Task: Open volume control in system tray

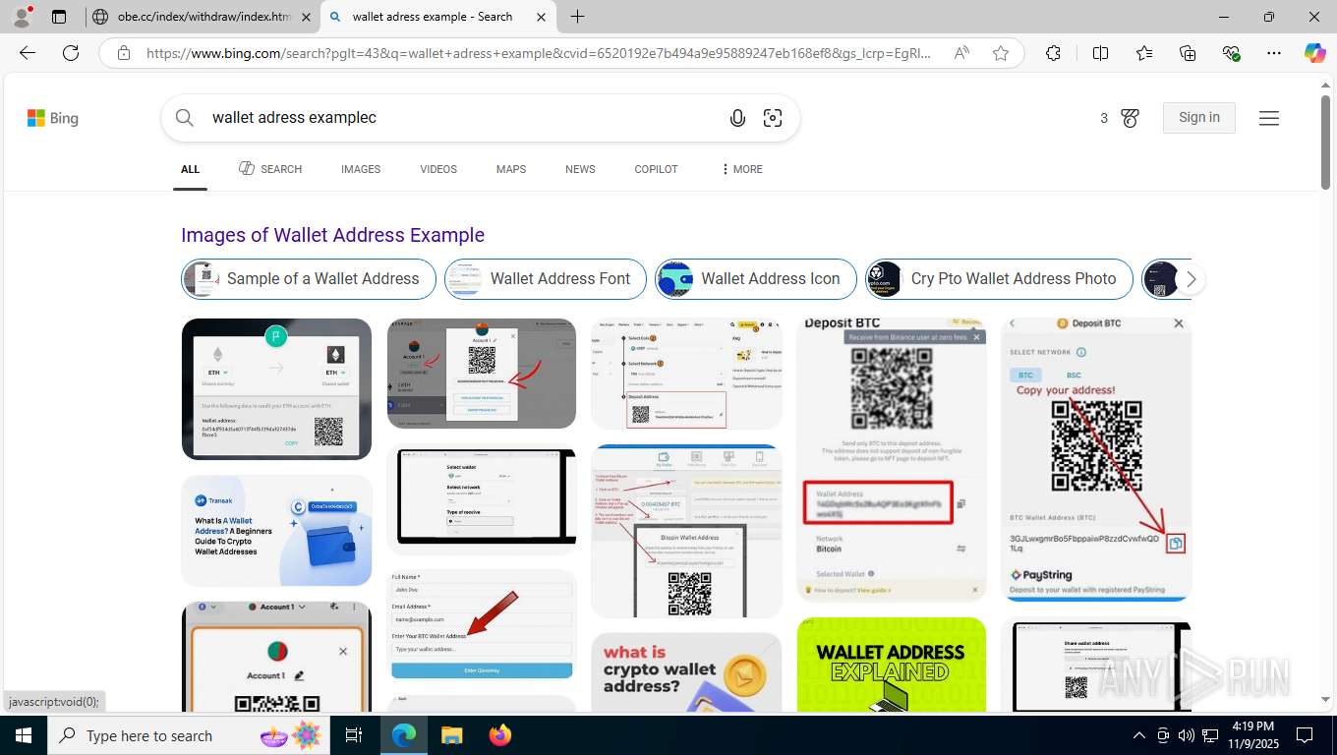Action: click(1187, 735)
